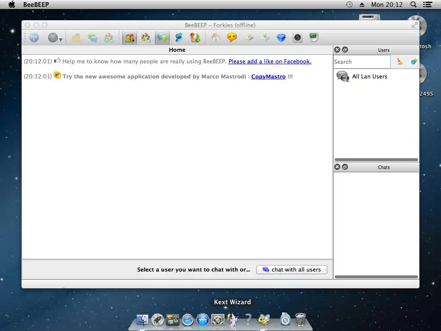Click the blue open box icon
Image resolution: width=441 pixels, height=331 pixels.
(x=281, y=37)
